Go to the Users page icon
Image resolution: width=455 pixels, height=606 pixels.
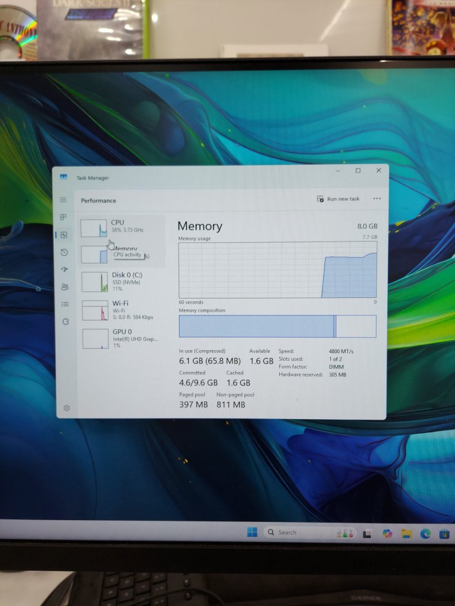point(65,287)
